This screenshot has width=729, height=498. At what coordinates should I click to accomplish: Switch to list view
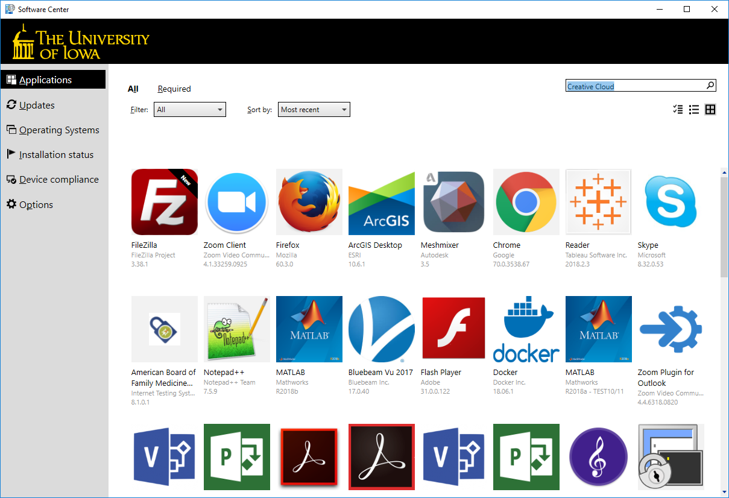(693, 109)
